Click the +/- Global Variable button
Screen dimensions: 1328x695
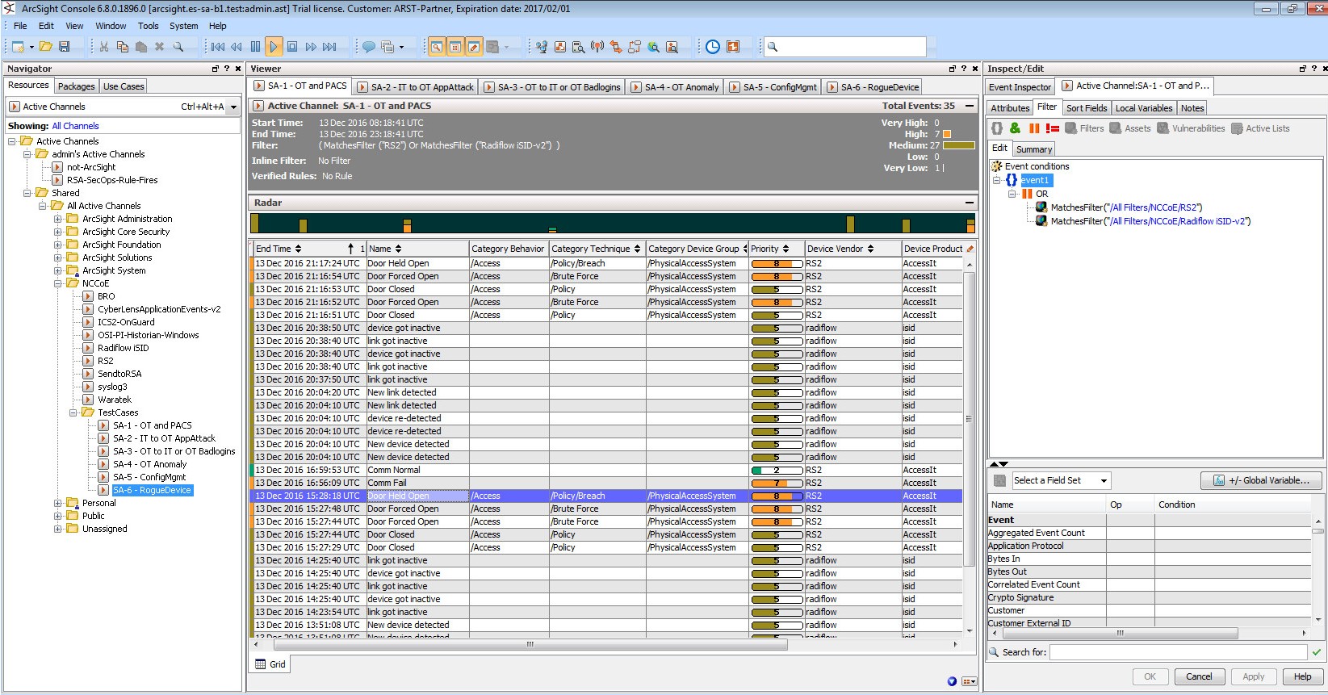click(1261, 480)
